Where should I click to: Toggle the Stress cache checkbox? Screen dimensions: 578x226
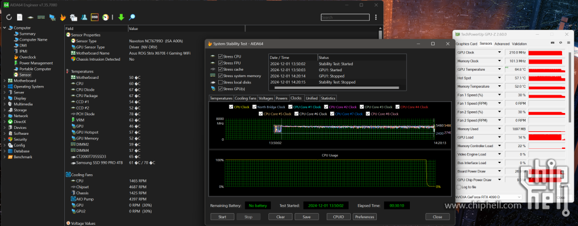tap(221, 69)
